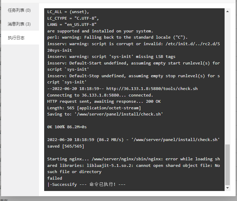Click the 'Successify --- 命令已执行' line
Image resolution: width=237 pixels, height=201 pixels.
coord(86,184)
